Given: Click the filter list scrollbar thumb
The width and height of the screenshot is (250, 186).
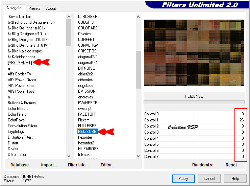Looking at the screenshot, I should click(x=138, y=70).
